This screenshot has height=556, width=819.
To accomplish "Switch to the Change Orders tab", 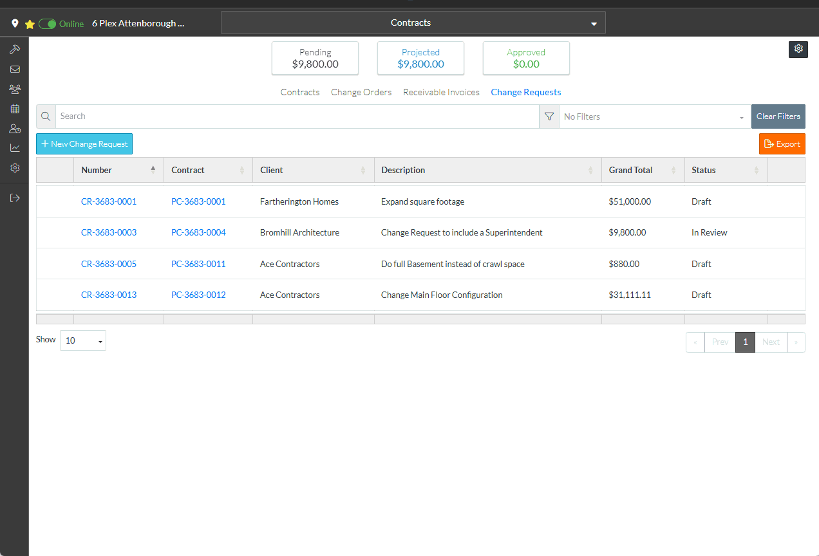I will tap(361, 92).
